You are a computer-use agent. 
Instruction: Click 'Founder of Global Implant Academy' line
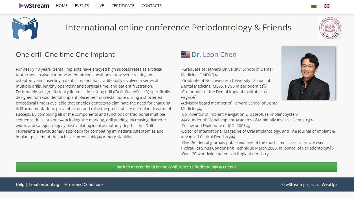(x=247, y=120)
